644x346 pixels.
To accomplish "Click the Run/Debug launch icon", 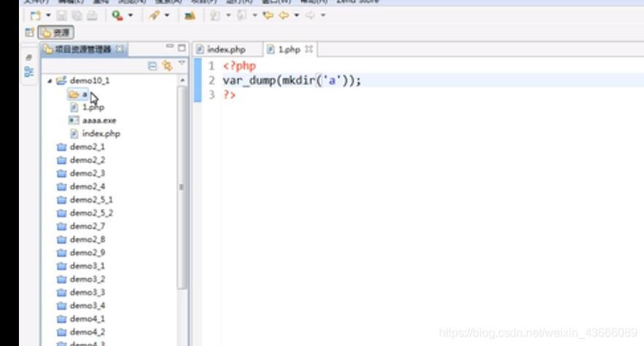I will pos(117,15).
